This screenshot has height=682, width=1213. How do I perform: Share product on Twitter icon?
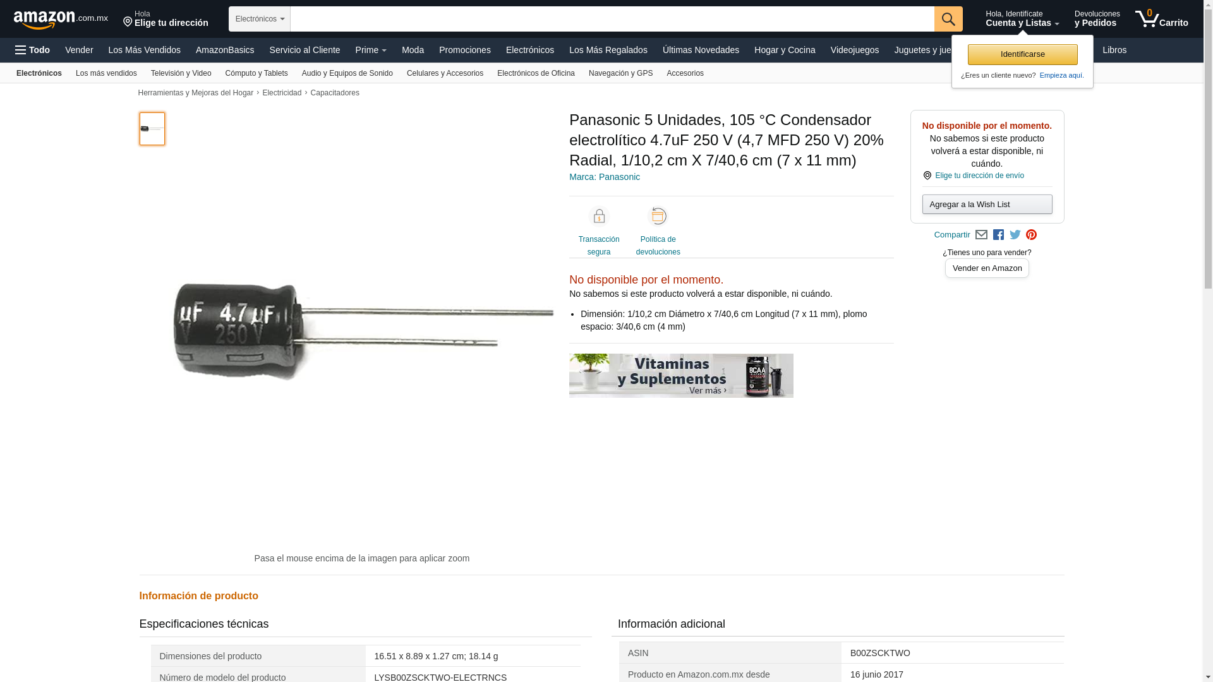pos(1015,235)
